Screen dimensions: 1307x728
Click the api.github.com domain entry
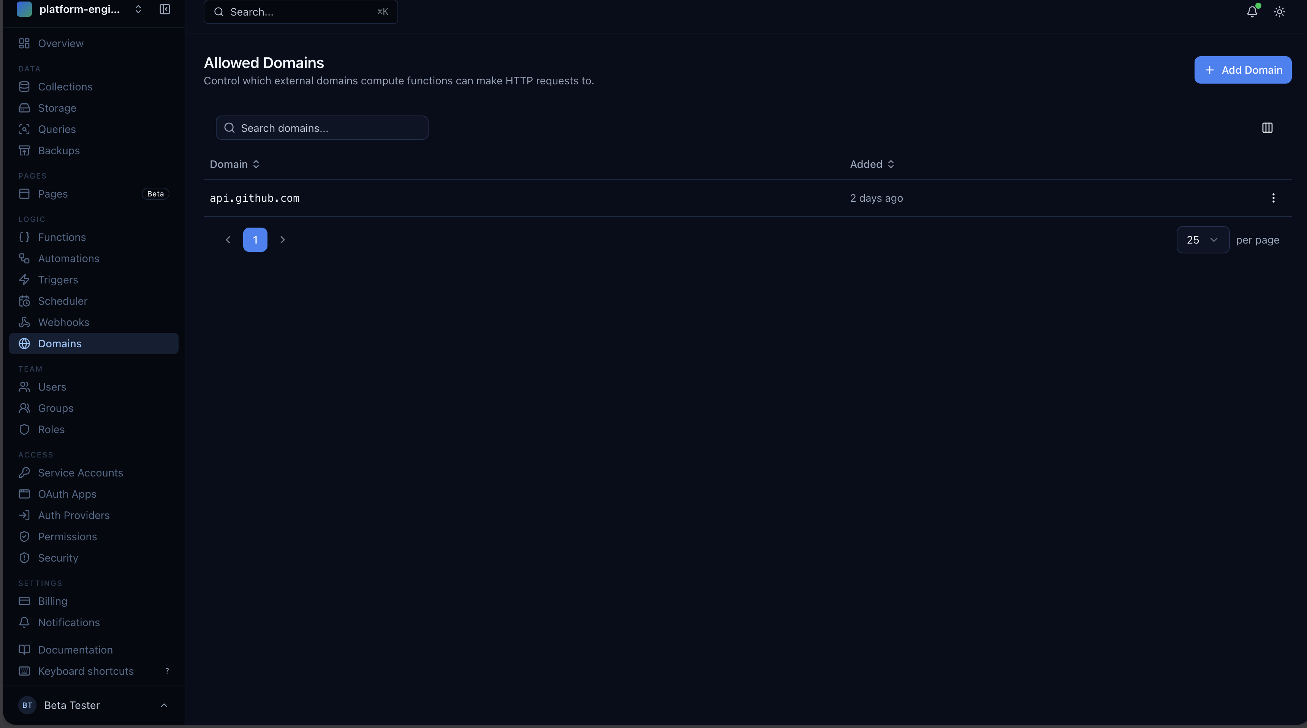(x=255, y=198)
